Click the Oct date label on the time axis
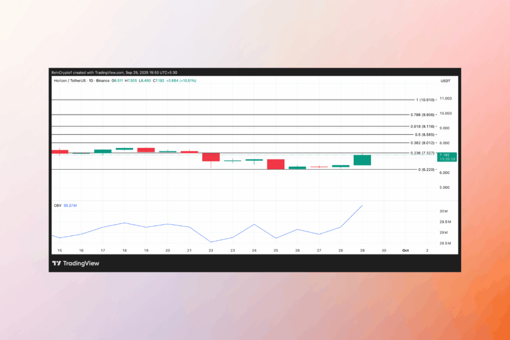This screenshot has height=340, width=510. [406, 251]
